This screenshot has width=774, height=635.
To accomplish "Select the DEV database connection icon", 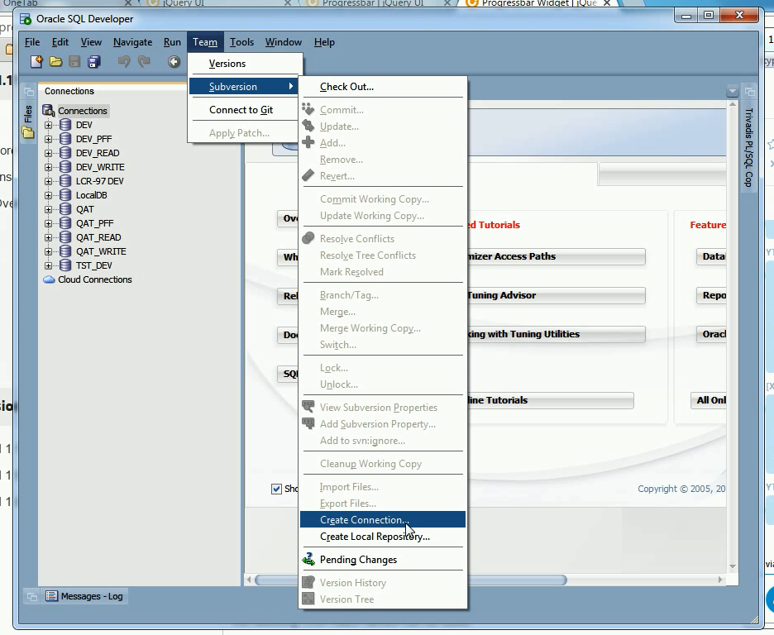I will click(x=65, y=125).
